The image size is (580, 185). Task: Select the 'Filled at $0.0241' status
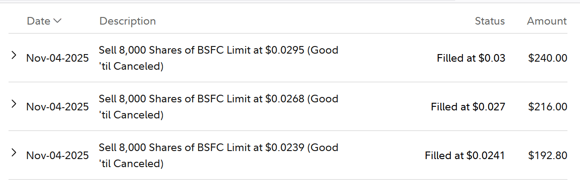click(465, 156)
